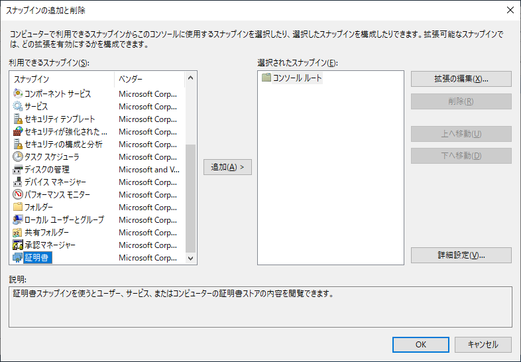Select the ディスクの管理 row text
521x362 pixels.
pyautogui.click(x=47, y=169)
